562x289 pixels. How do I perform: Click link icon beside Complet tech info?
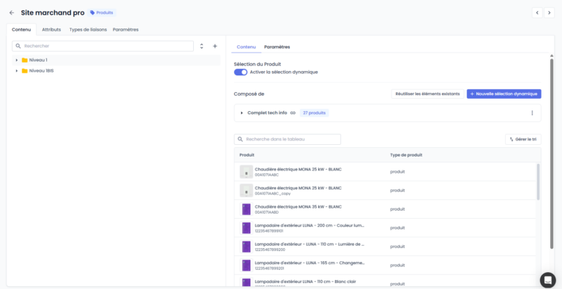click(293, 113)
